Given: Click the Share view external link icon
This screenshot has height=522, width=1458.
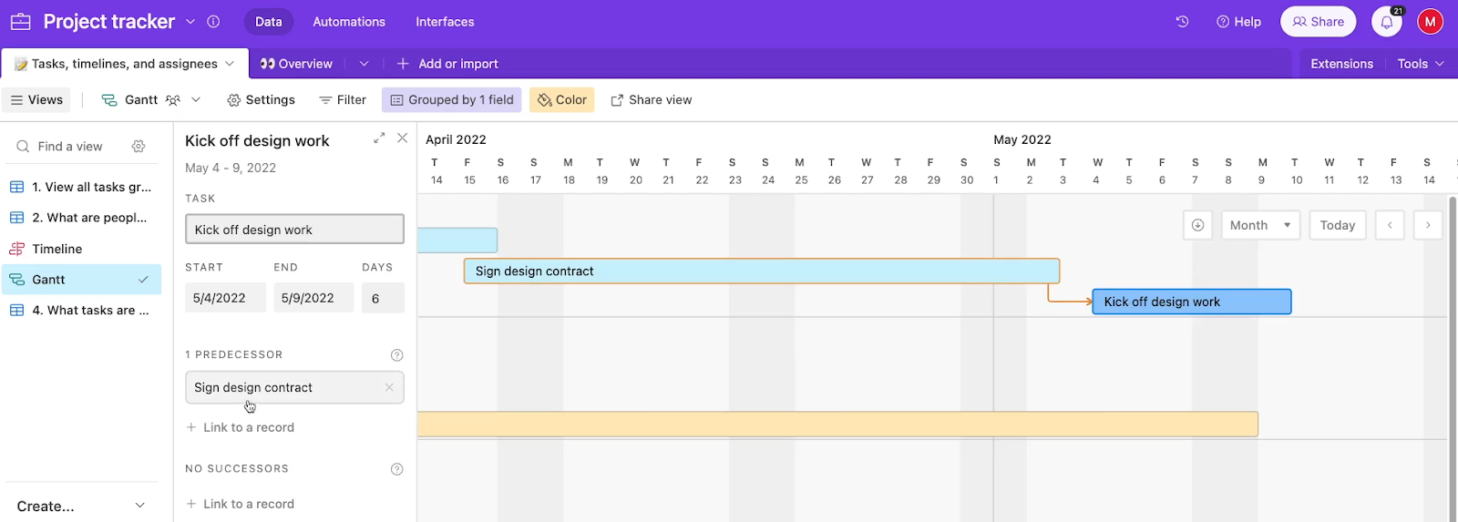Looking at the screenshot, I should [617, 100].
